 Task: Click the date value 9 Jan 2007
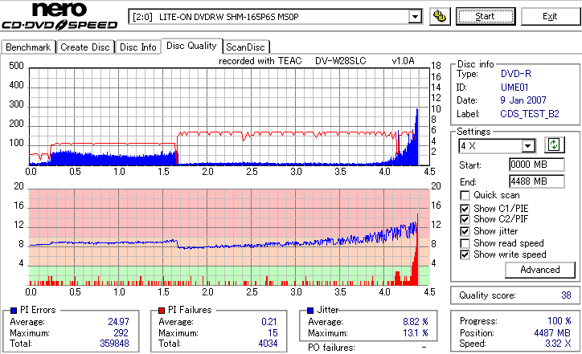coord(523,100)
